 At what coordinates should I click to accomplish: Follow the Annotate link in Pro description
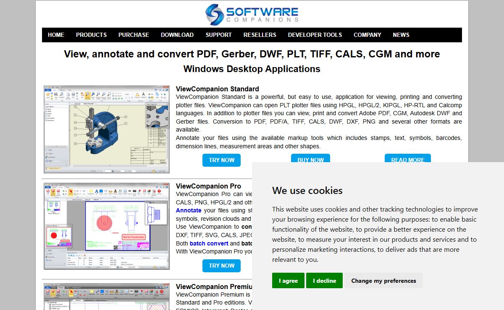[x=189, y=210]
